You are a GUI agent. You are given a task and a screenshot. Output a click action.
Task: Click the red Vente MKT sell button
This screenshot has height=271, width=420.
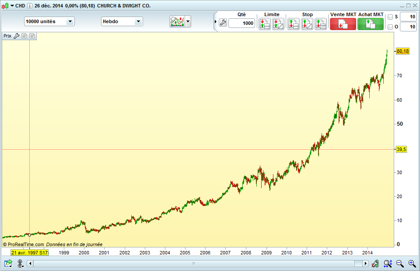click(343, 24)
